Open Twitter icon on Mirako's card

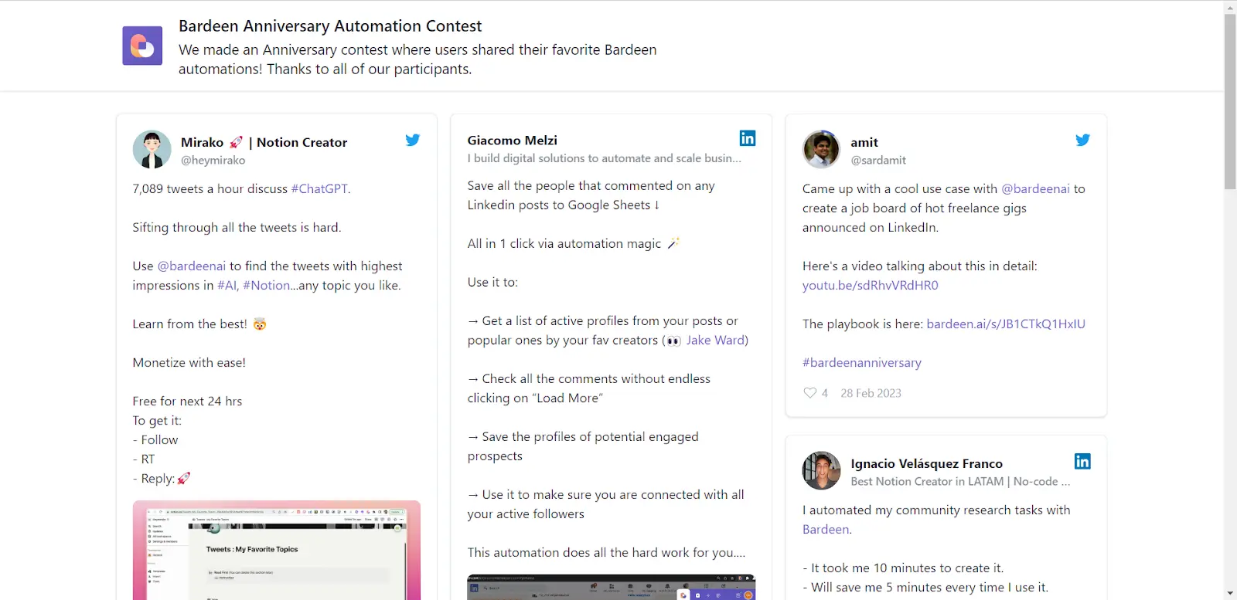(x=413, y=140)
